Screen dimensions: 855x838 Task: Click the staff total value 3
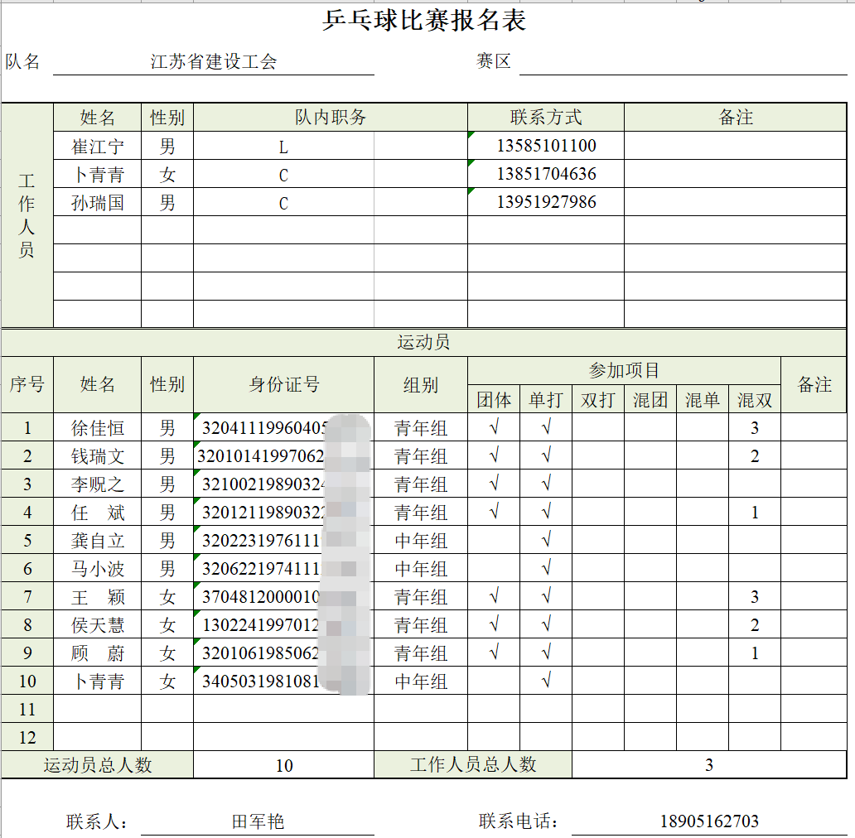click(709, 765)
